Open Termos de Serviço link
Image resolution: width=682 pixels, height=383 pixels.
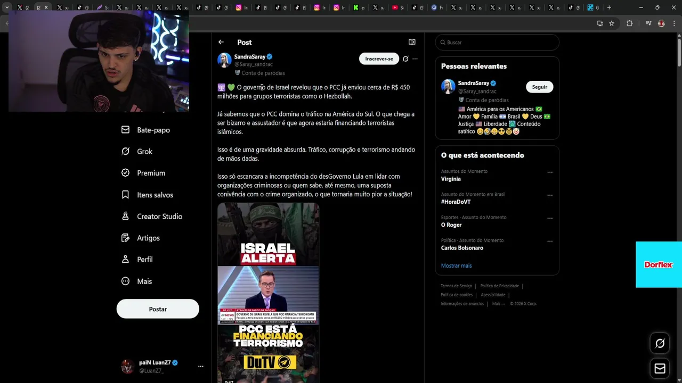456,286
